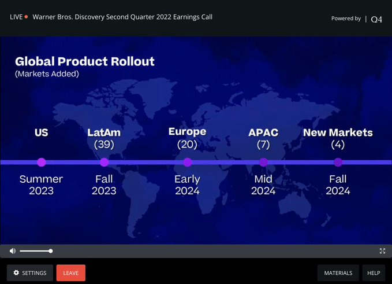
Task: Select the US timeline marker dot
Action: [42, 163]
